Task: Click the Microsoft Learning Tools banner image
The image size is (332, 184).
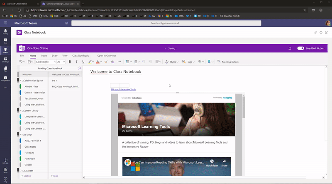Action: (177, 119)
